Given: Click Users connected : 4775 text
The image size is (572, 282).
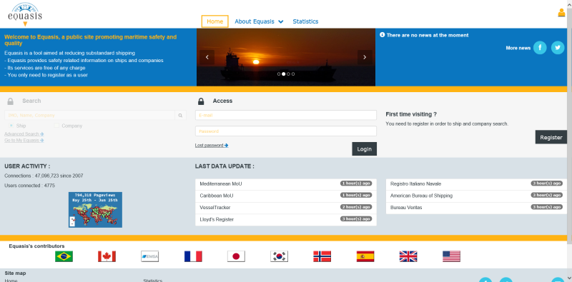Looking at the screenshot, I should coord(29,186).
